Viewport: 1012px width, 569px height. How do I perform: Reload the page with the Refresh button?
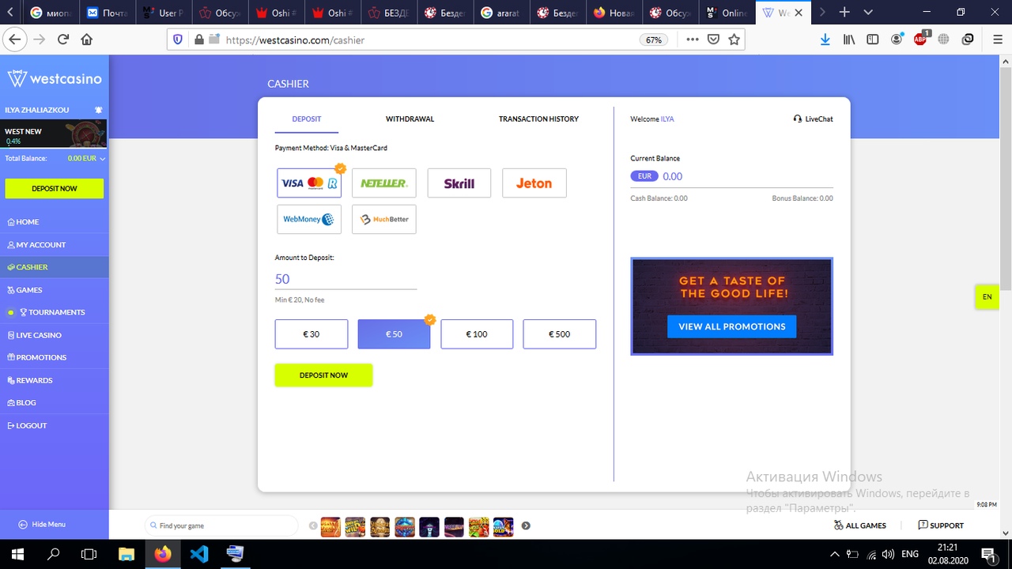pos(63,40)
